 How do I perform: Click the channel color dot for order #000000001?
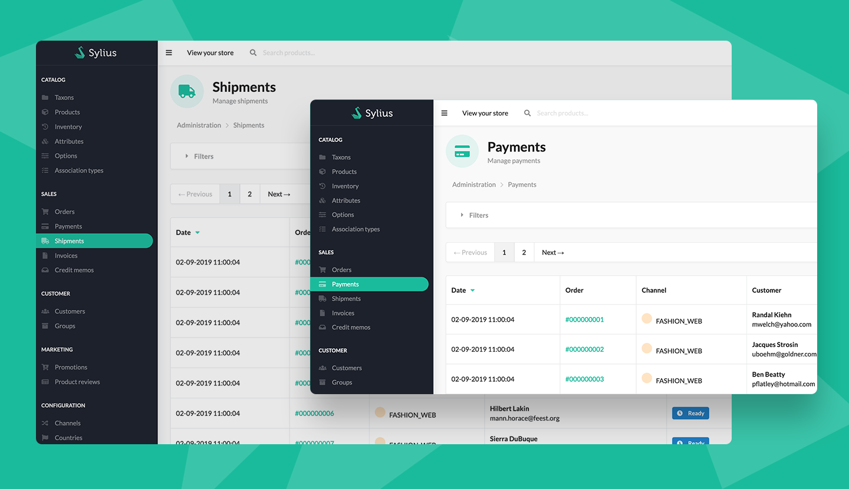coord(647,319)
